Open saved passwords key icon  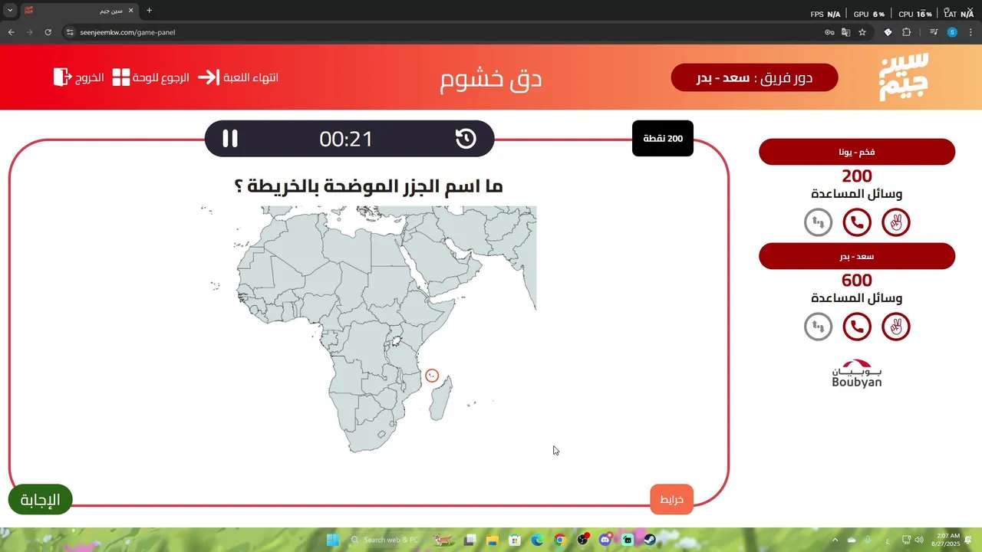[829, 32]
